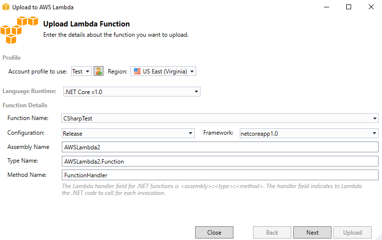Maximize the Upload to AWS Lambda window
This screenshot has width=382, height=240.
349,7
